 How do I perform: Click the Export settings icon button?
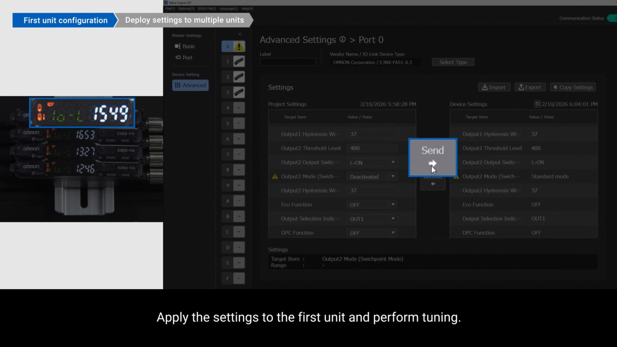pyautogui.click(x=530, y=87)
